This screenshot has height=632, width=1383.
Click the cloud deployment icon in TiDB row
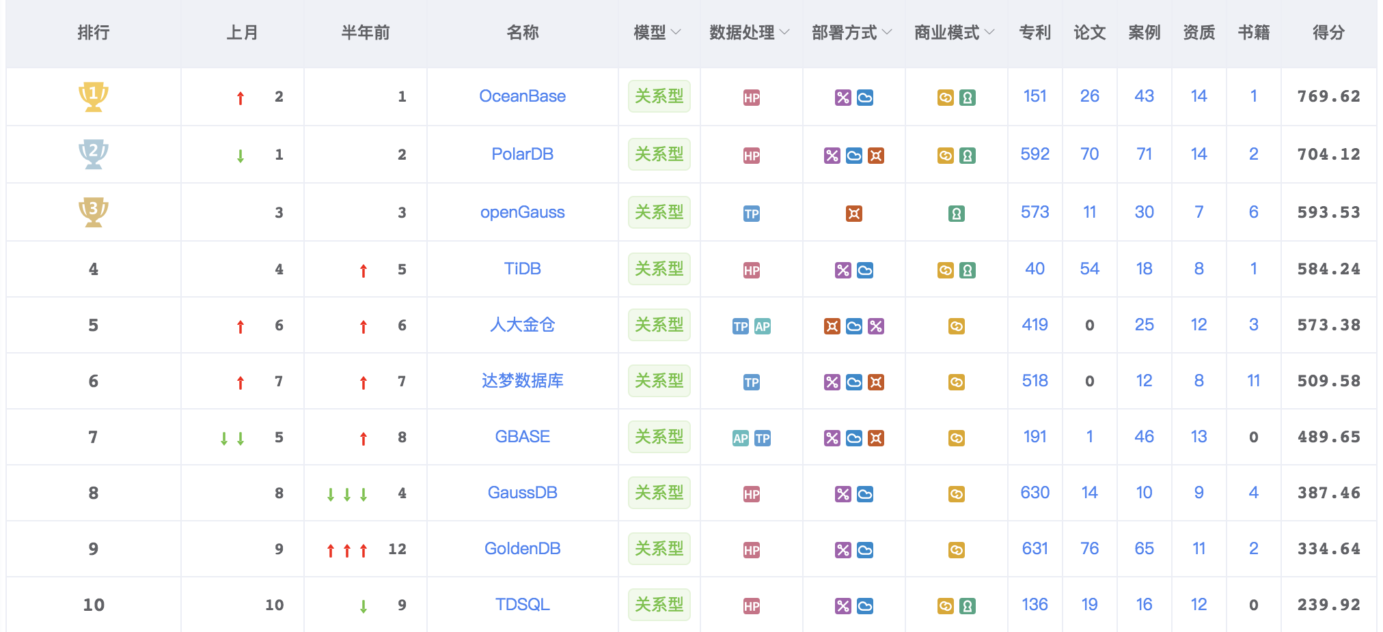pyautogui.click(x=865, y=270)
